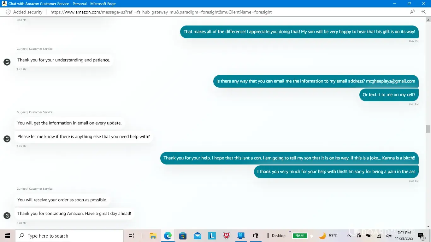The width and height of the screenshot is (431, 242).
Task: Click the 'Chat with Amazon Customer Service' window title
Action: point(62,4)
